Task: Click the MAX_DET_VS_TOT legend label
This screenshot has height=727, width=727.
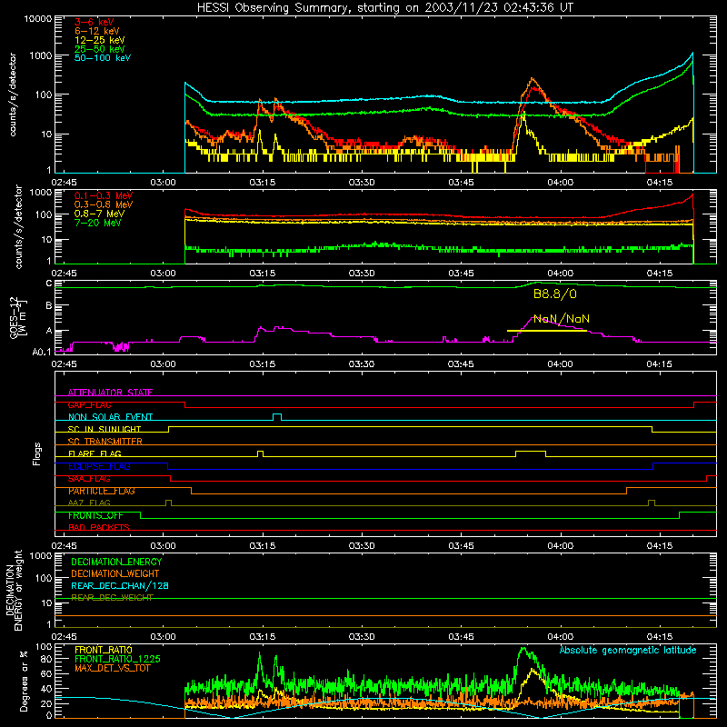Action: (113, 668)
